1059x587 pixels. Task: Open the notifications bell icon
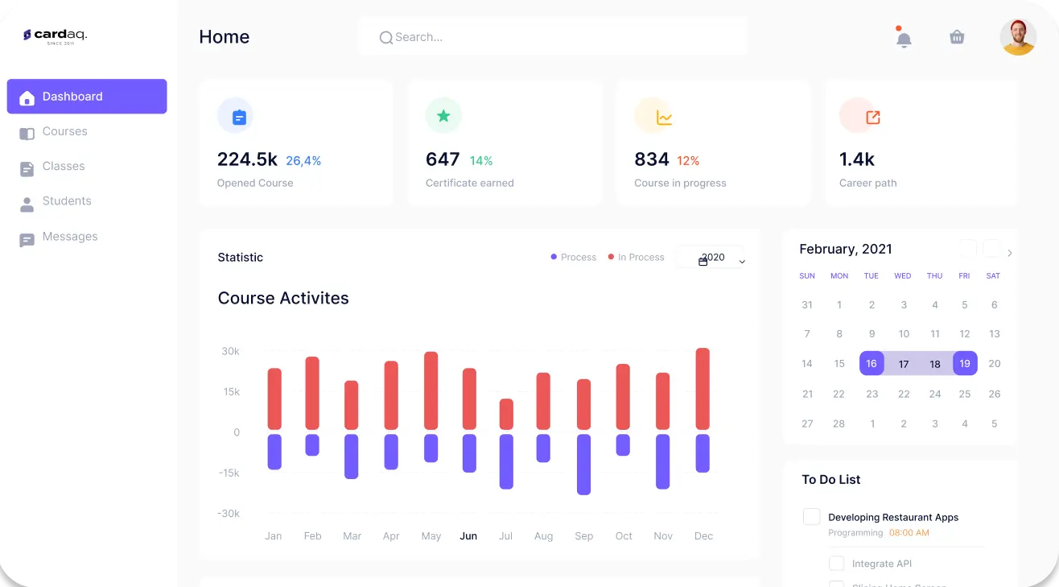(904, 39)
